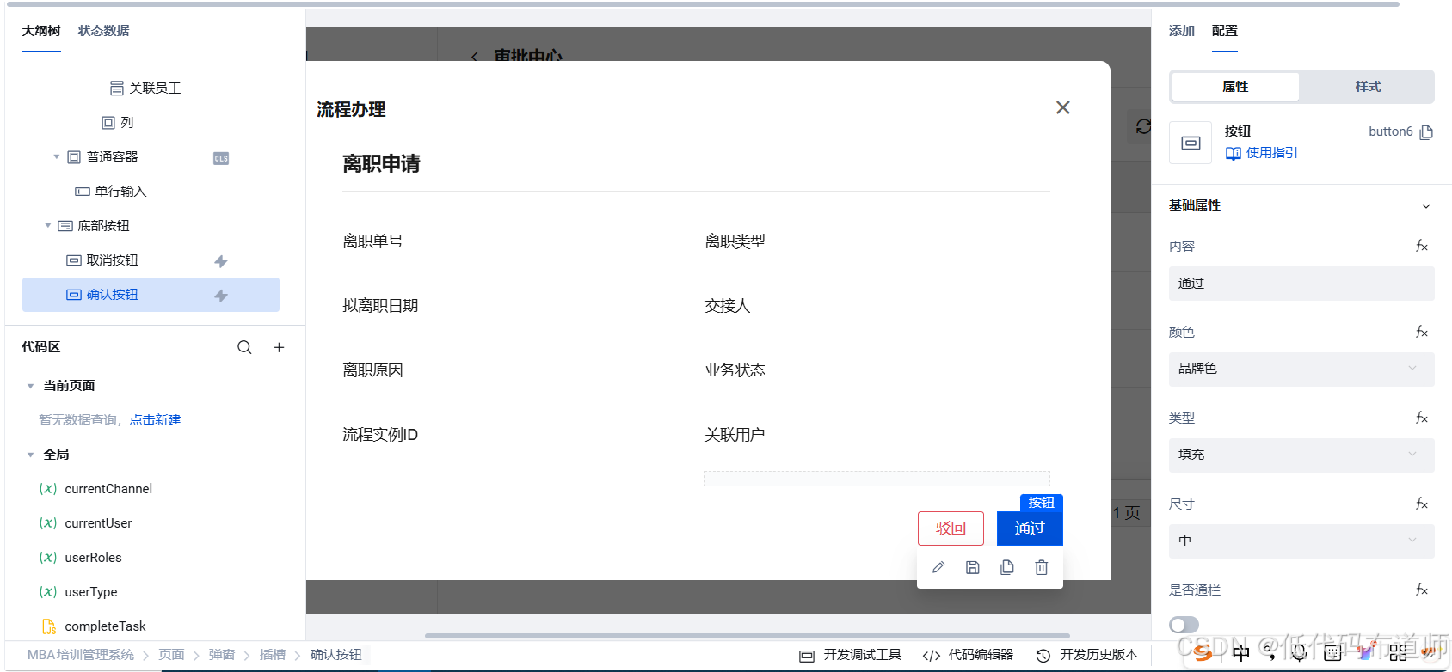This screenshot has width=1452, height=672.
Task: Select the currentChannel variable
Action: click(108, 489)
